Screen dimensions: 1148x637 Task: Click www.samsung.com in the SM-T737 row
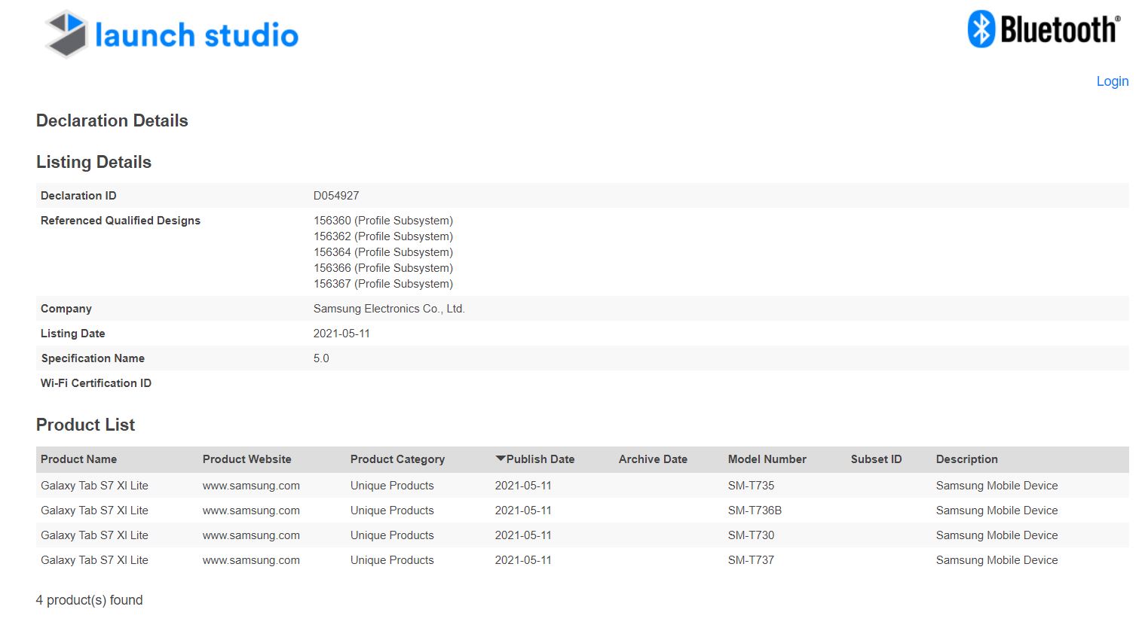click(251, 560)
